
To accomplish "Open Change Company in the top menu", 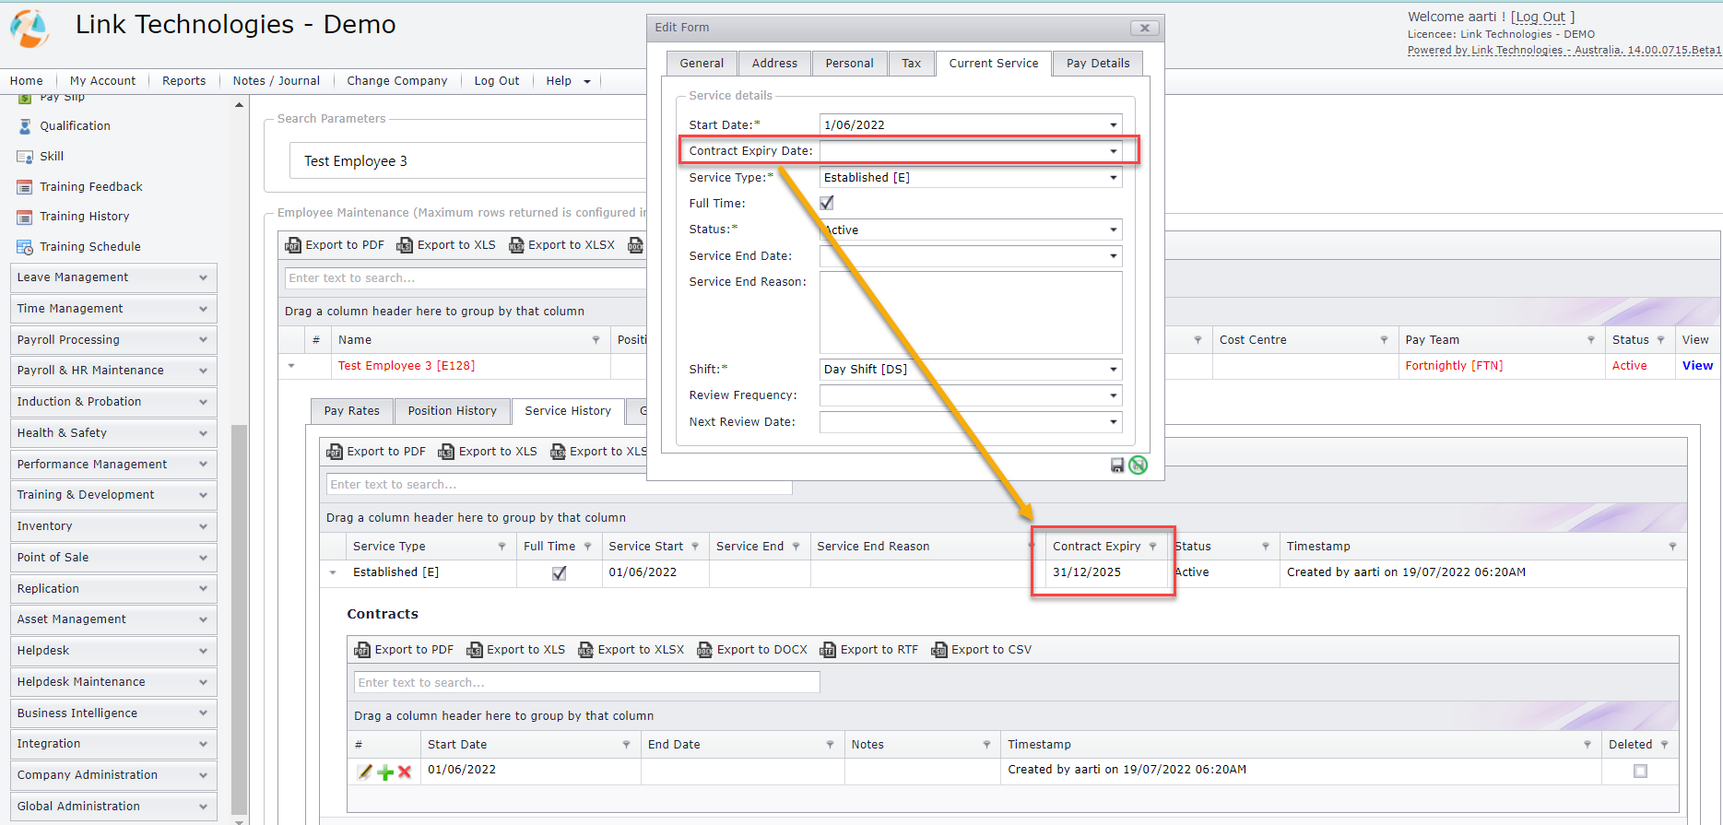I will tap(397, 81).
